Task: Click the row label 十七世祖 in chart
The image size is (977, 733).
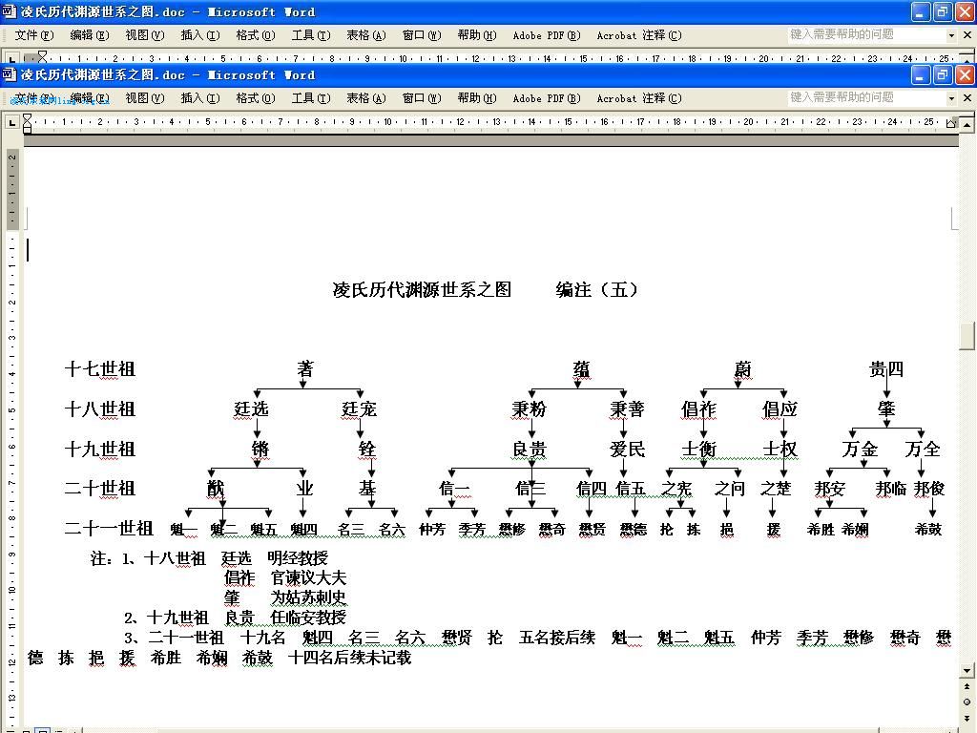Action: tap(99, 369)
